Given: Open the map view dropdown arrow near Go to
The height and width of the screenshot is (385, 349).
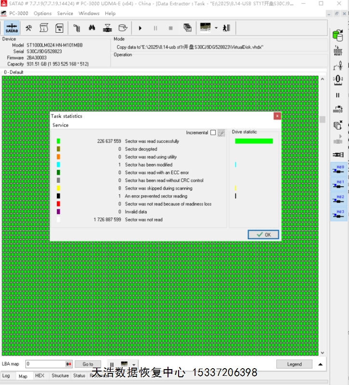Looking at the screenshot, I should click(x=134, y=365).
